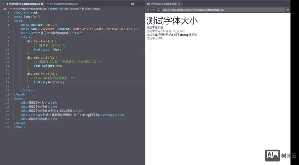The image size is (299, 165).
Task: Click the <!DOCTYPE html> line
Action: point(26,13)
